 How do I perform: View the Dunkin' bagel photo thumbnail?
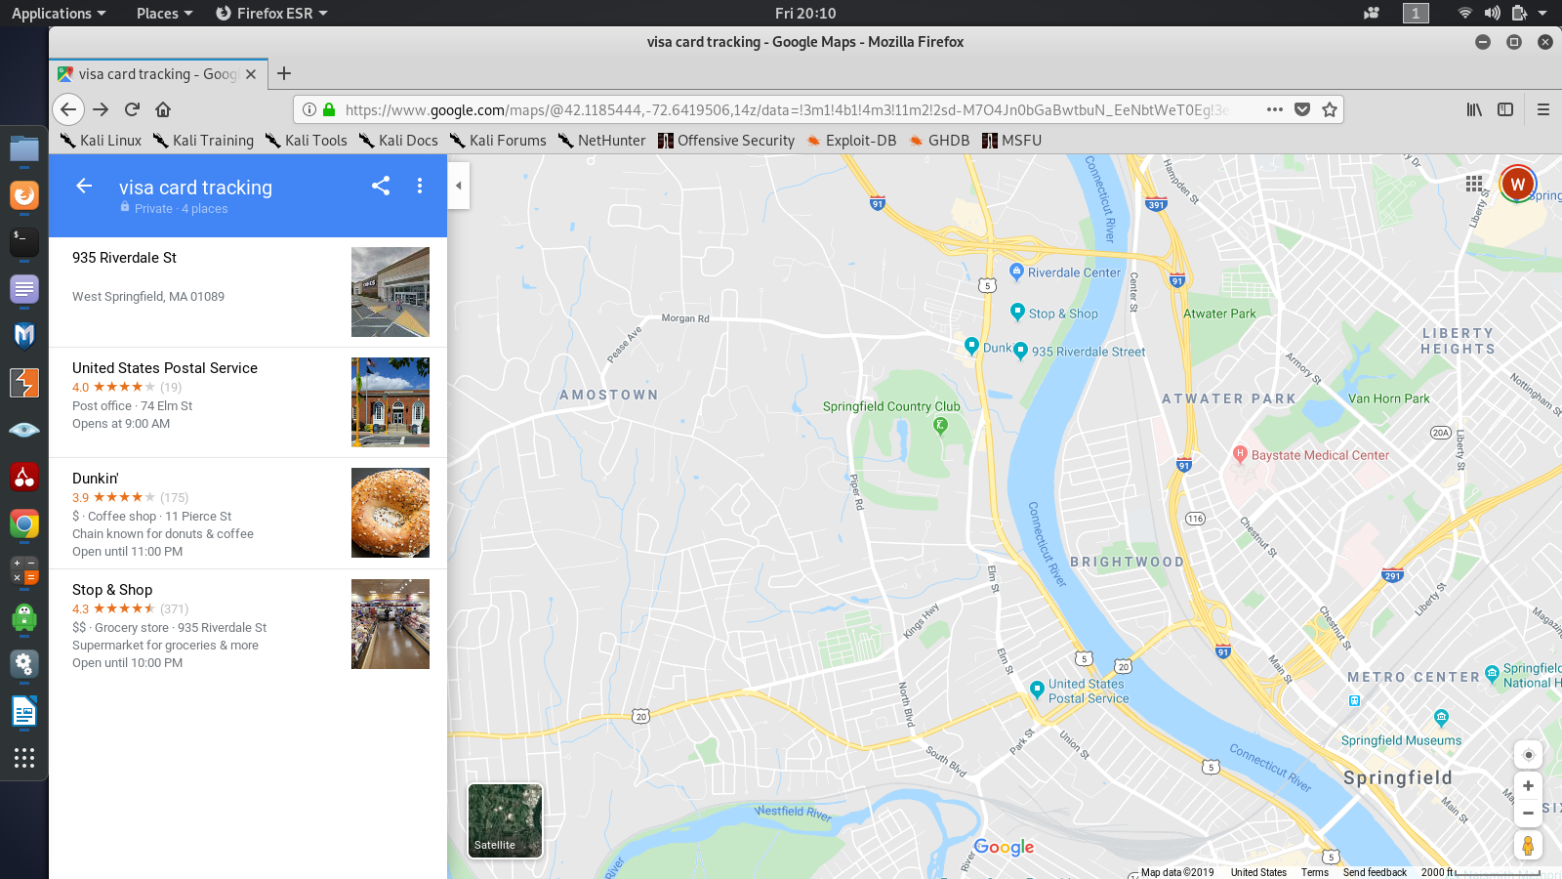pyautogui.click(x=390, y=513)
